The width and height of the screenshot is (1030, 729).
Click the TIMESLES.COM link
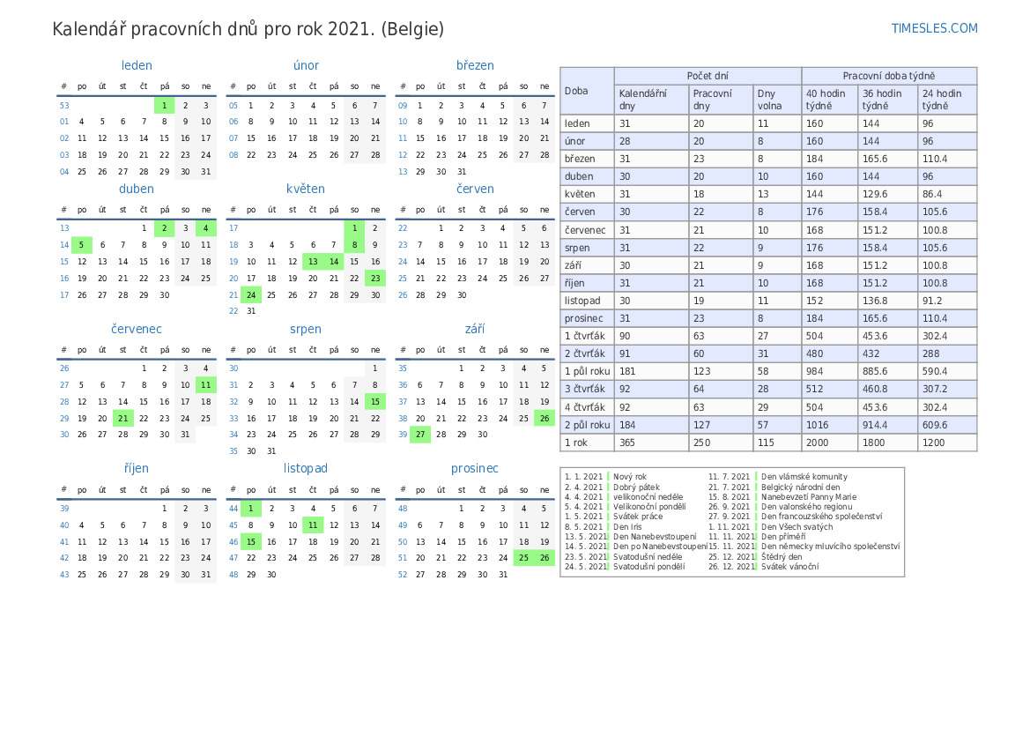pyautogui.click(x=934, y=28)
